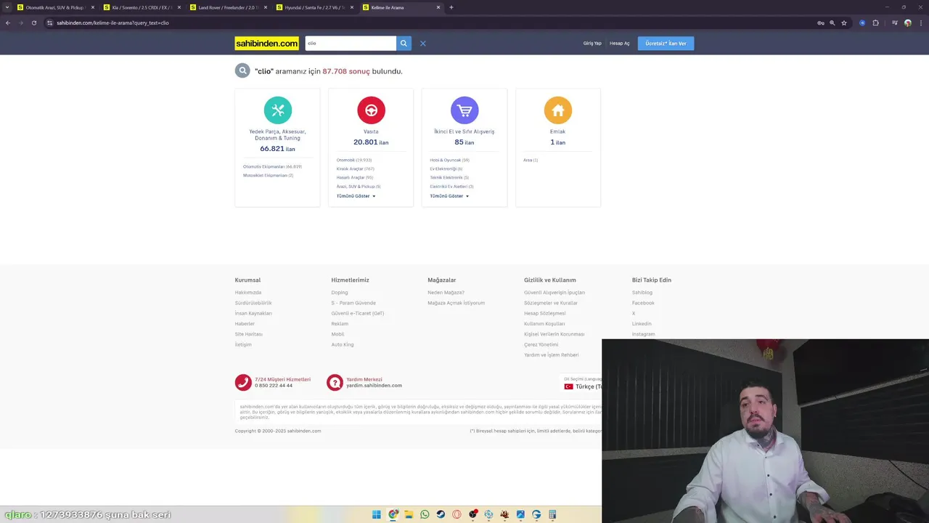929x523 pixels.
Task: Open the Hasarlı Araçlar (95) subcategory
Action: 355,177
